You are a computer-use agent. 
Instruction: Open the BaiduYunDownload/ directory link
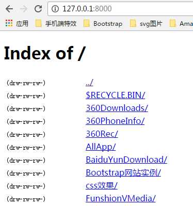coord(126,160)
